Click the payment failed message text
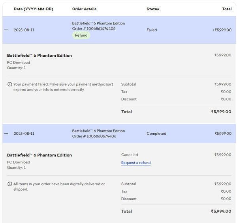The height and width of the screenshot is (223, 237). tap(63, 87)
